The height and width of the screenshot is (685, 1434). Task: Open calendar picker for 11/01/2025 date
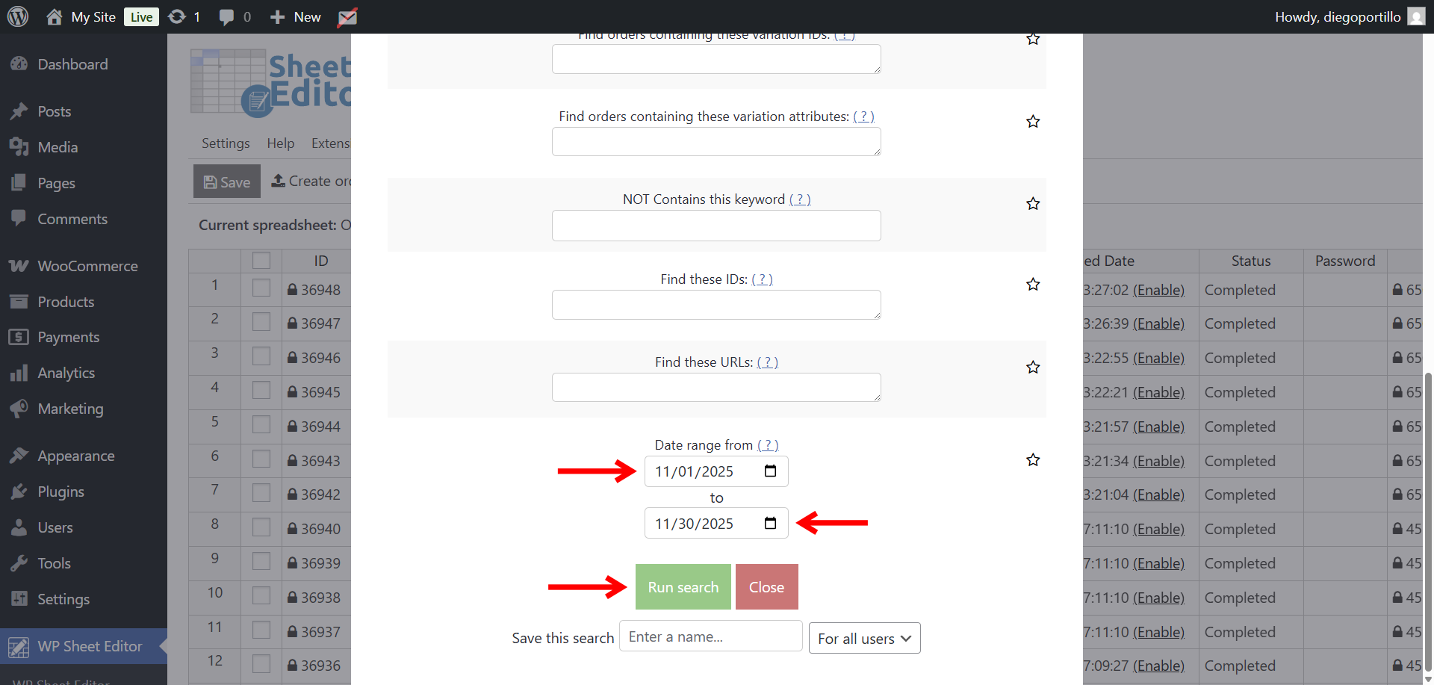point(770,471)
